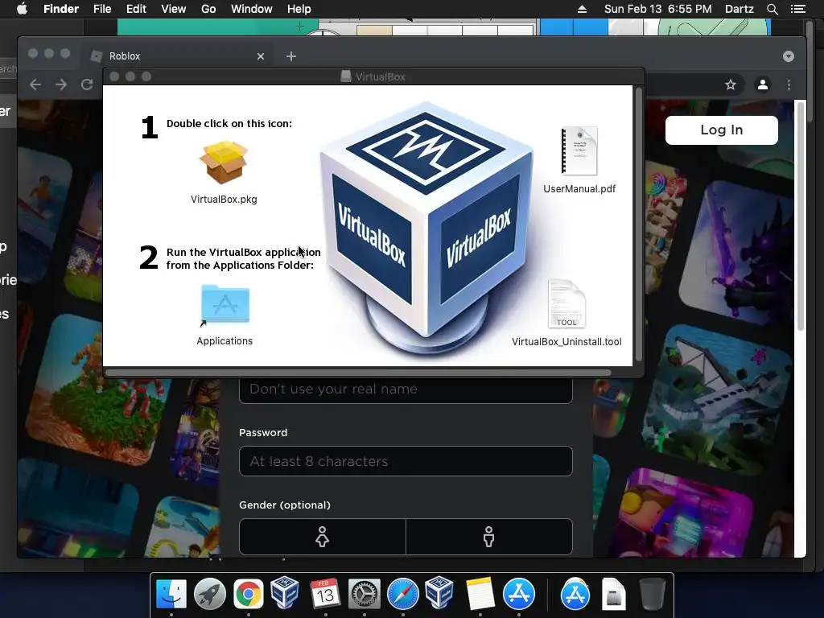Open Google Chrome from the Dock
824x618 pixels.
pos(249,594)
